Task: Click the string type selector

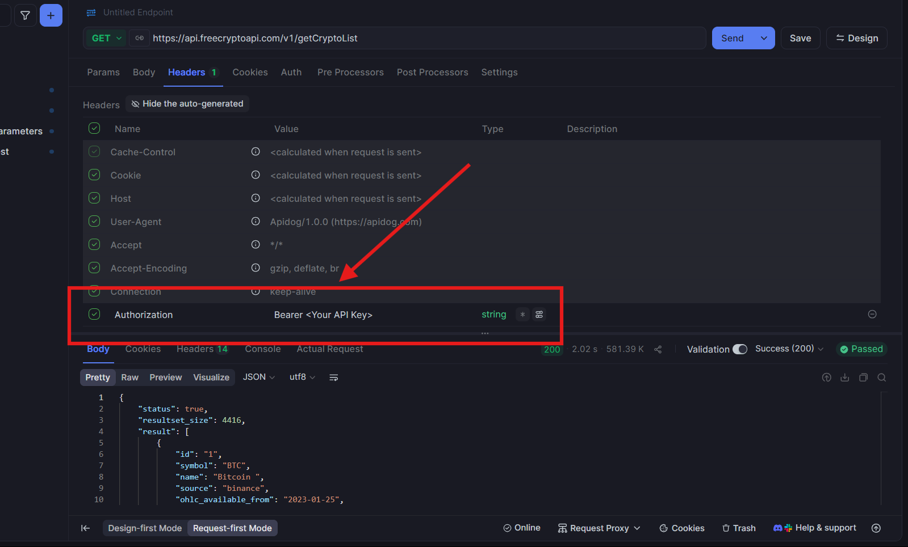Action: (x=494, y=315)
